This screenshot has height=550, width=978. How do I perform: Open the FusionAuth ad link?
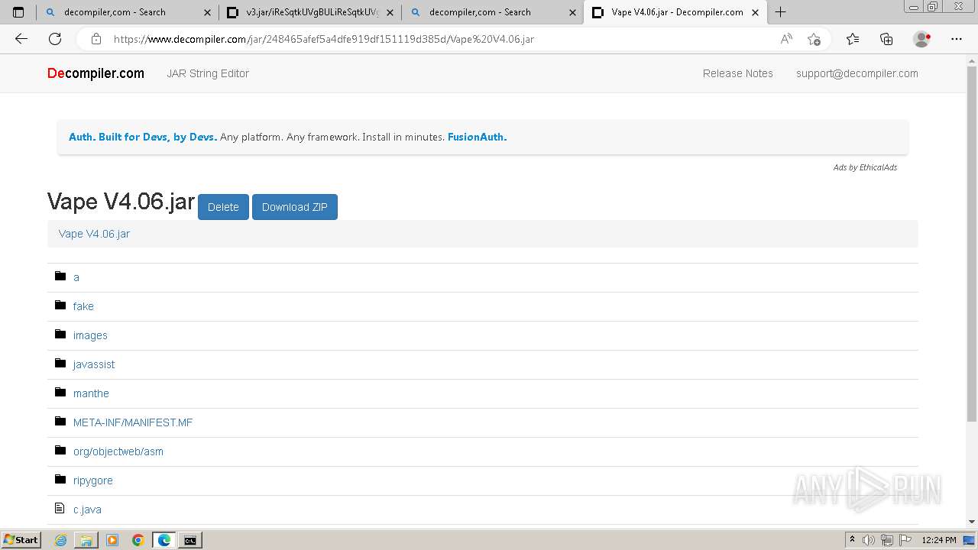pos(477,137)
